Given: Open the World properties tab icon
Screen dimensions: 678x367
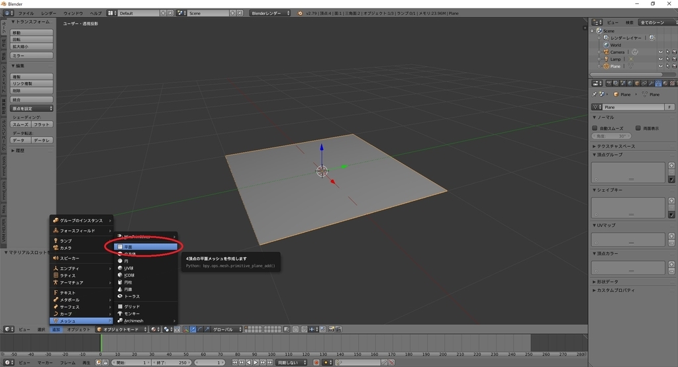Looking at the screenshot, I should pyautogui.click(x=630, y=83).
